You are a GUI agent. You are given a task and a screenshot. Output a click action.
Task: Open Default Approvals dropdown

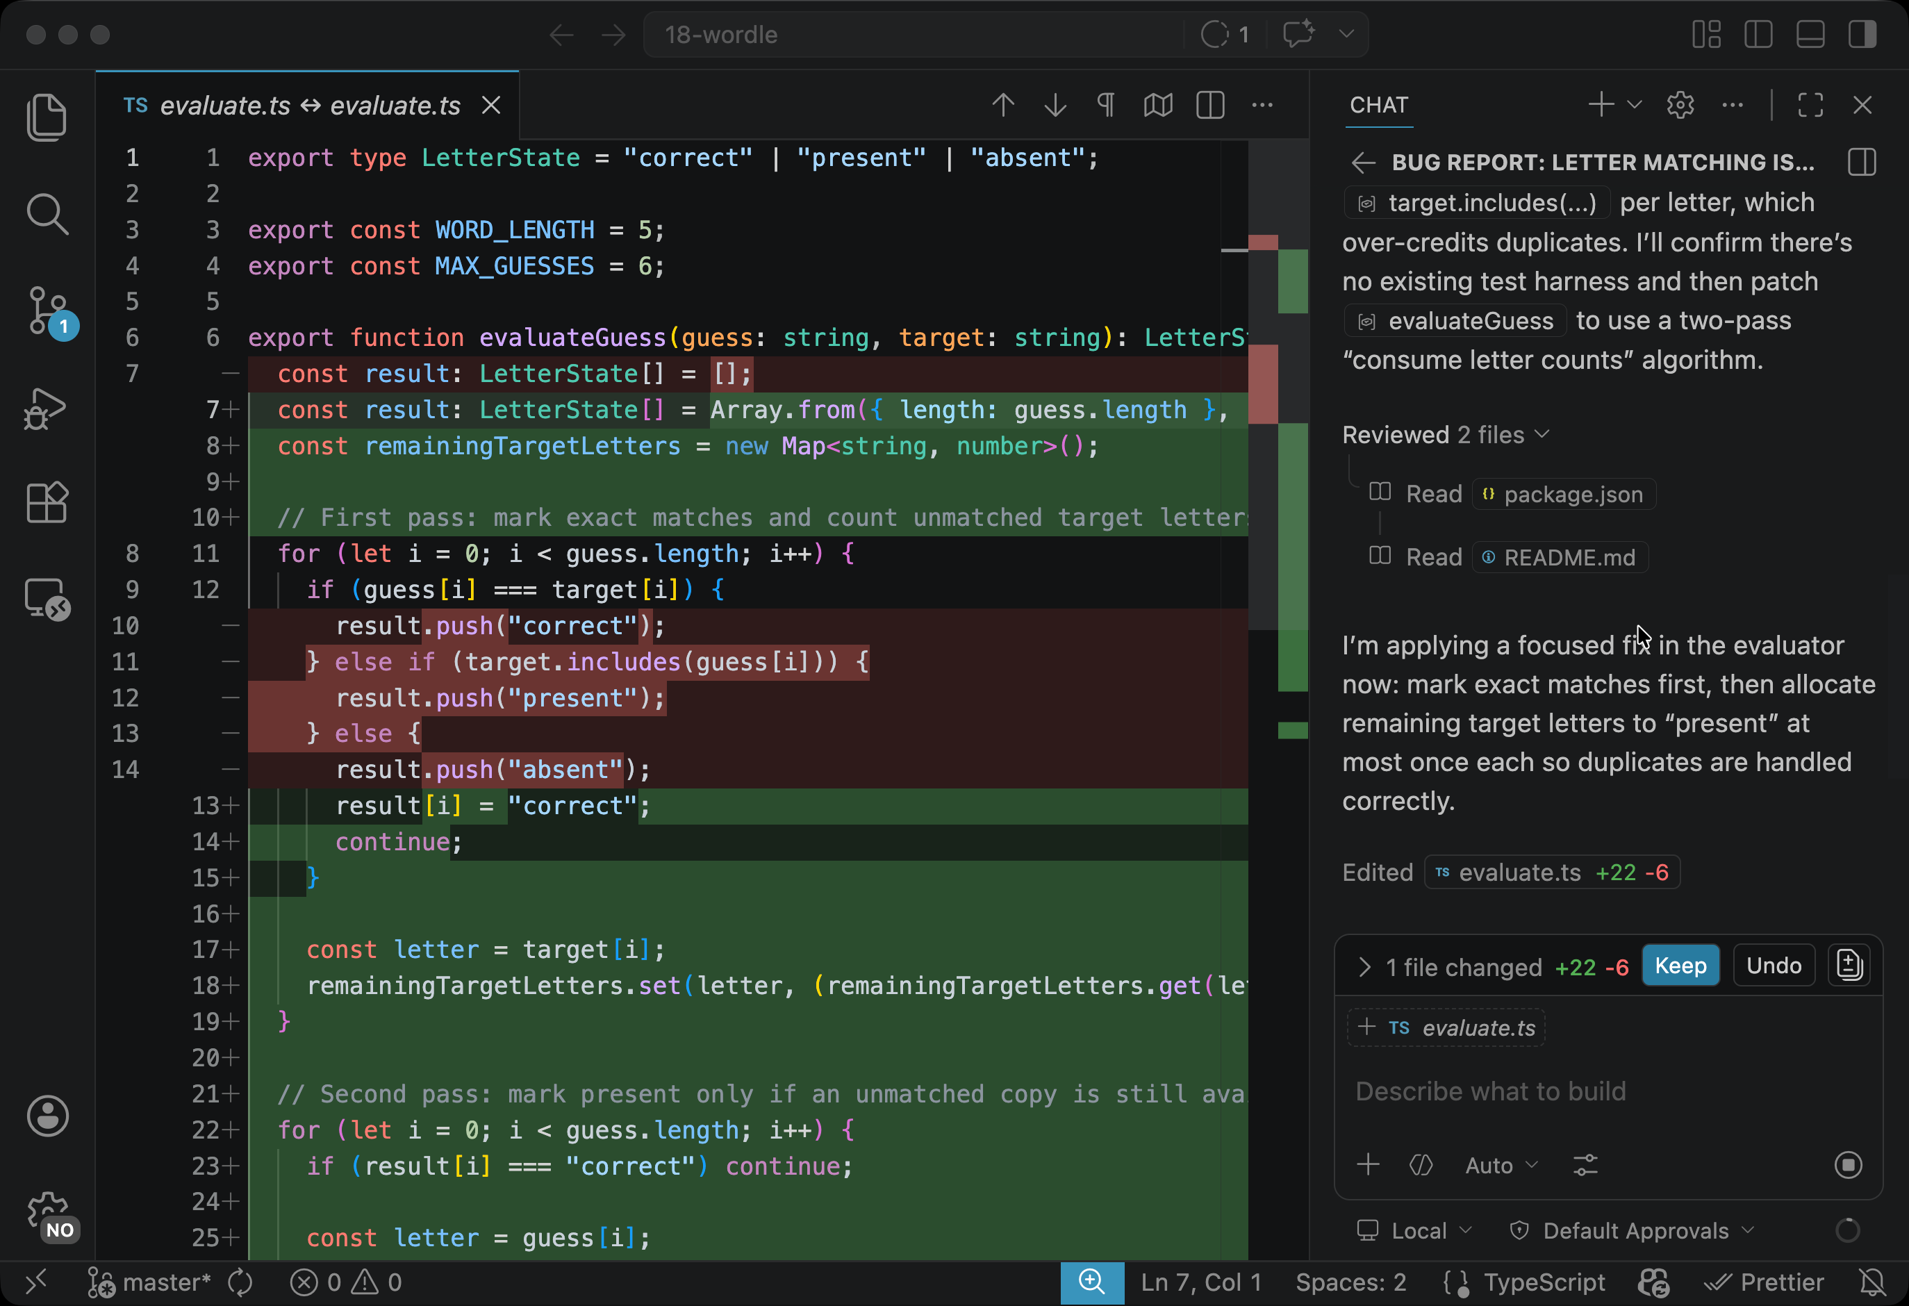coord(1631,1230)
